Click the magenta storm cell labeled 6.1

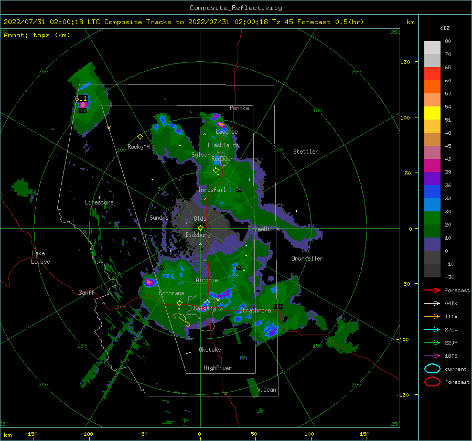point(83,105)
